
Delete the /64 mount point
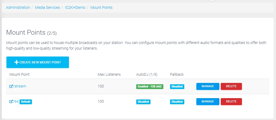231,102
